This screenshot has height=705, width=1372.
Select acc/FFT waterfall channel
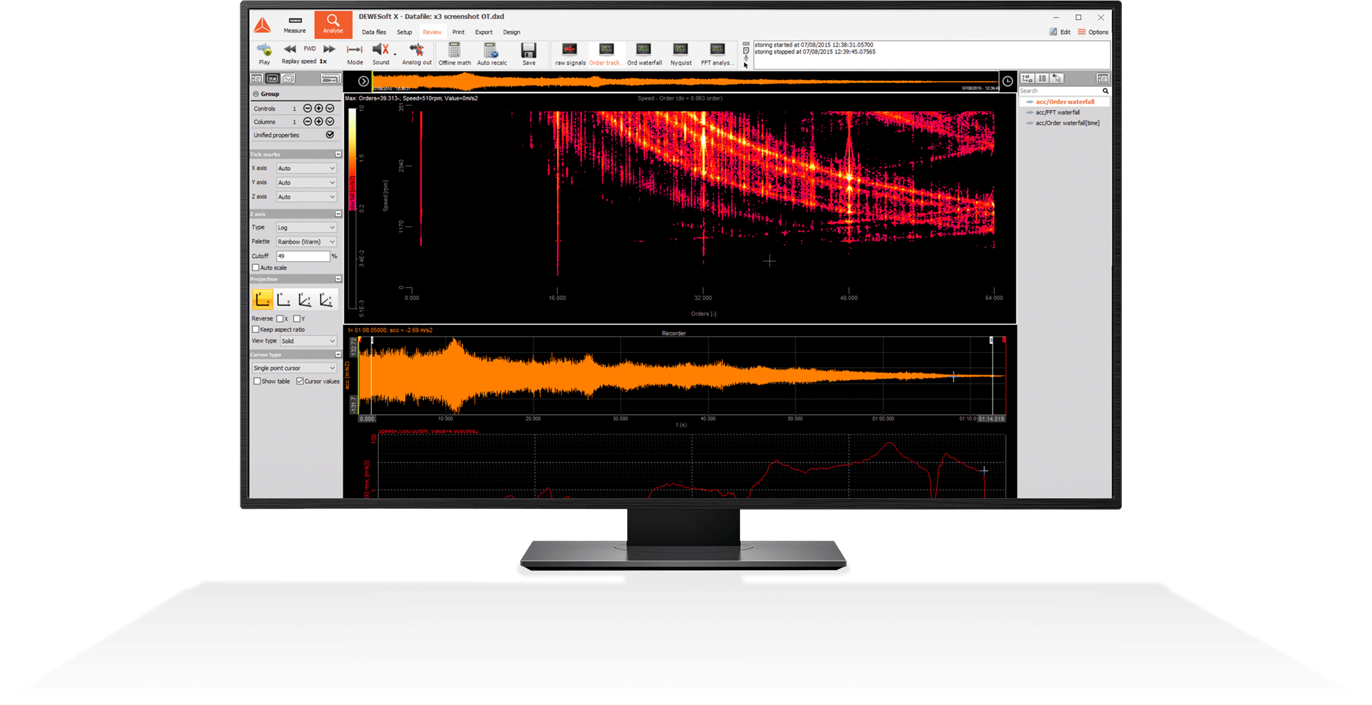pyautogui.click(x=1057, y=112)
